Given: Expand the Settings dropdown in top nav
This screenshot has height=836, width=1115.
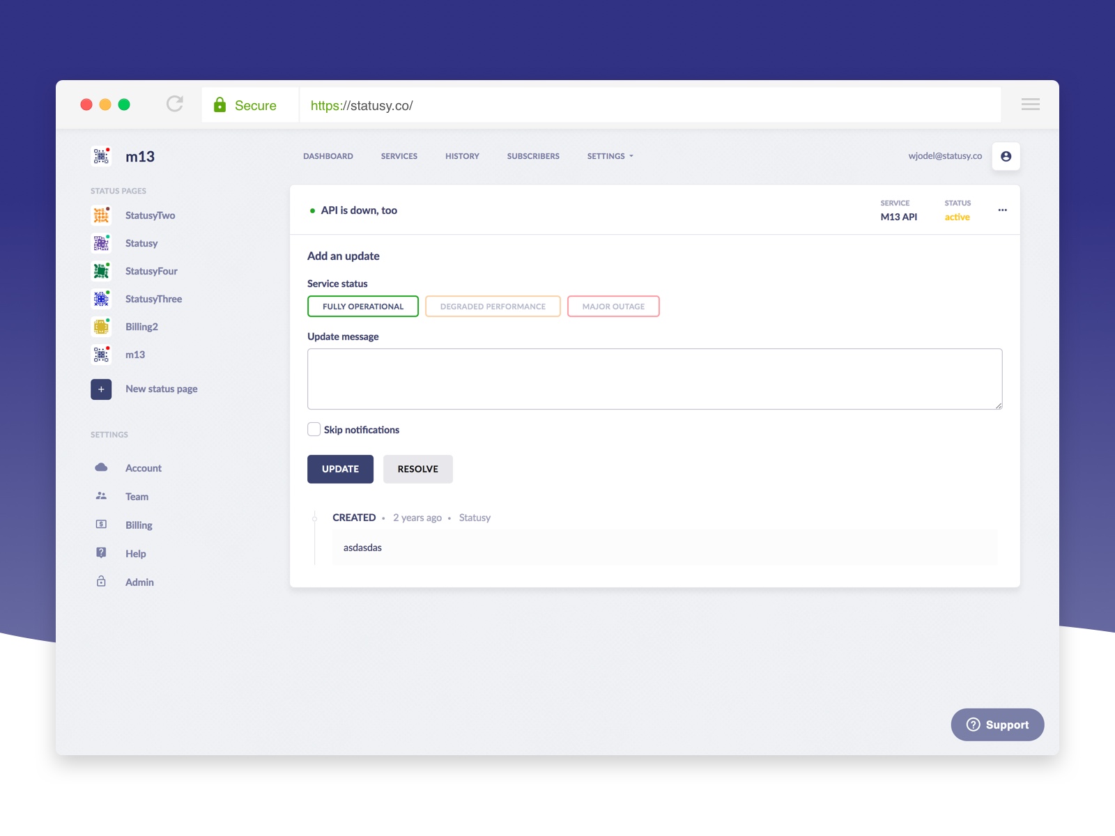Looking at the screenshot, I should coord(610,156).
